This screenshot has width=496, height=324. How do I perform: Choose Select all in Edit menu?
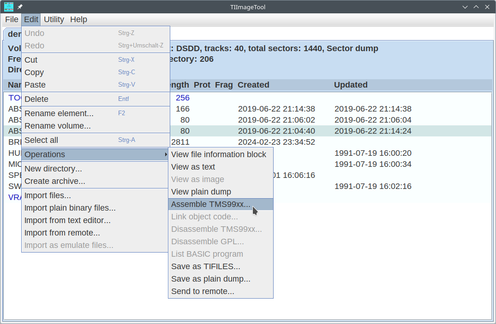coord(41,140)
